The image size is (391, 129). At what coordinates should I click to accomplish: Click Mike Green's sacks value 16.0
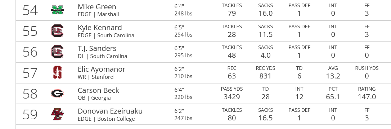(265, 13)
